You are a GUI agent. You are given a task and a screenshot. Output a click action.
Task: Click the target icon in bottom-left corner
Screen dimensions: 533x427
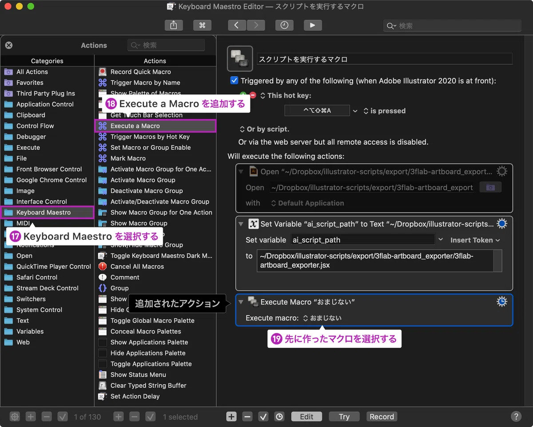15,416
